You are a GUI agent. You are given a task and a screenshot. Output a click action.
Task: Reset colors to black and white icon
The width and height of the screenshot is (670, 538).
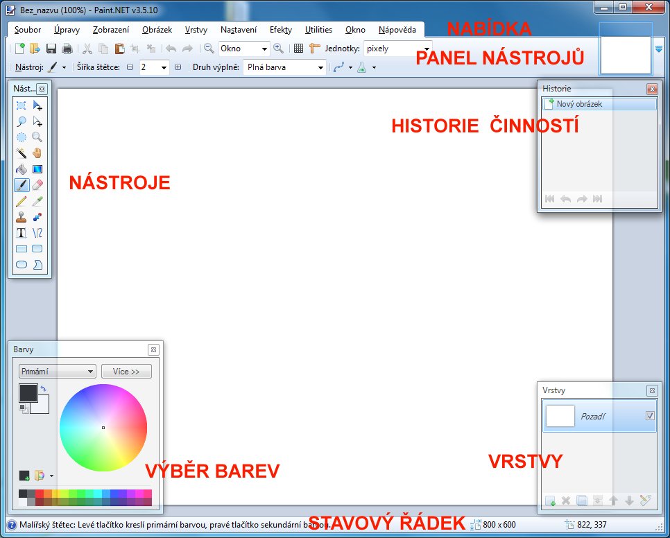24,408
